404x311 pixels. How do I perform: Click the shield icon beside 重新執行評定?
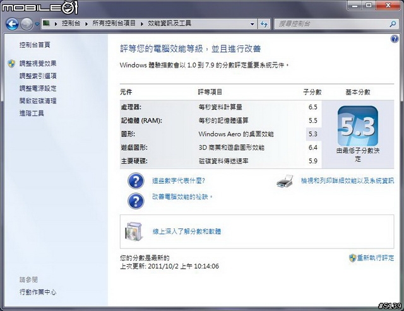pyautogui.click(x=352, y=258)
